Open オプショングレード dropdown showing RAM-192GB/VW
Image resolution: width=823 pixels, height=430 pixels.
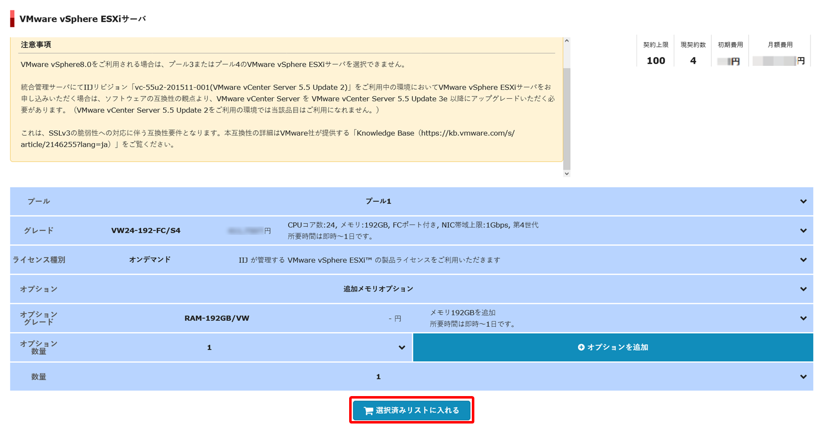[411, 318]
